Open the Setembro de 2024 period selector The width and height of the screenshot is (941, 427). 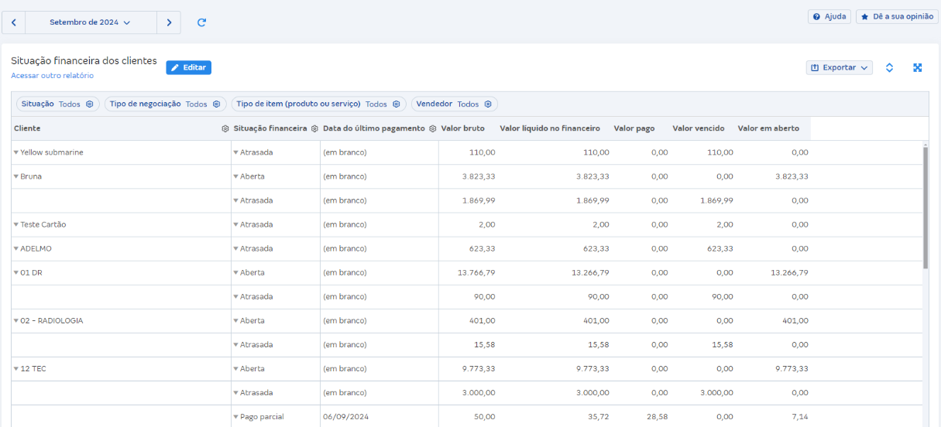click(91, 22)
